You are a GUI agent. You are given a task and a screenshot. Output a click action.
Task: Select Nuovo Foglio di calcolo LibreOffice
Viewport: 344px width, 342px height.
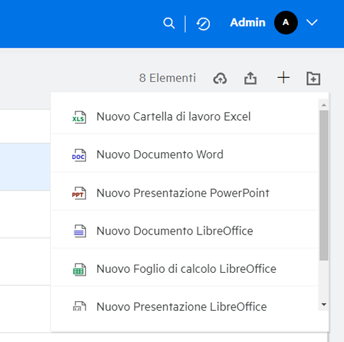184,269
